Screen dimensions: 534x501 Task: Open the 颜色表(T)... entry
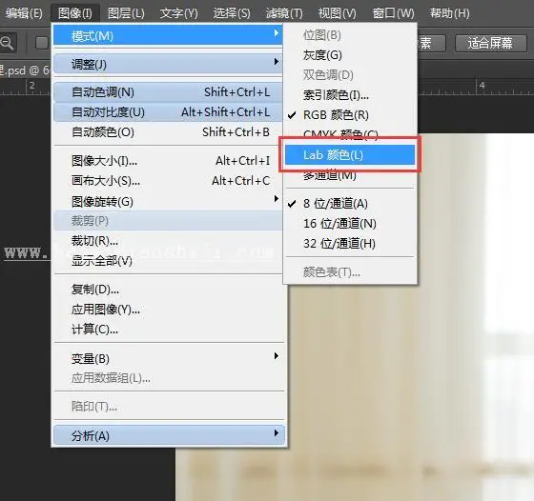tap(350, 272)
